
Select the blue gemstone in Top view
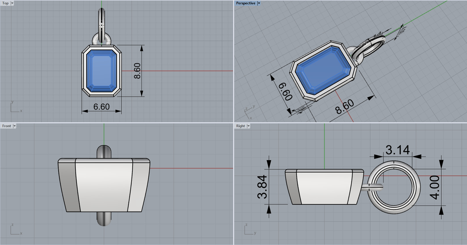(102, 71)
